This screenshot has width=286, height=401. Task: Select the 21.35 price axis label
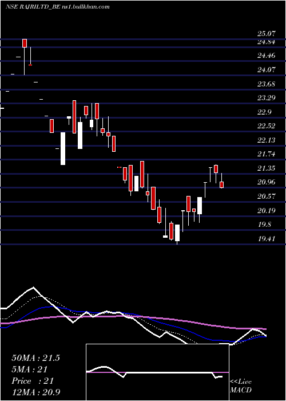pyautogui.click(x=267, y=168)
